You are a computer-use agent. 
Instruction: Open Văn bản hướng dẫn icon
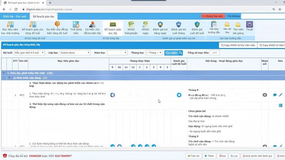click(214, 24)
